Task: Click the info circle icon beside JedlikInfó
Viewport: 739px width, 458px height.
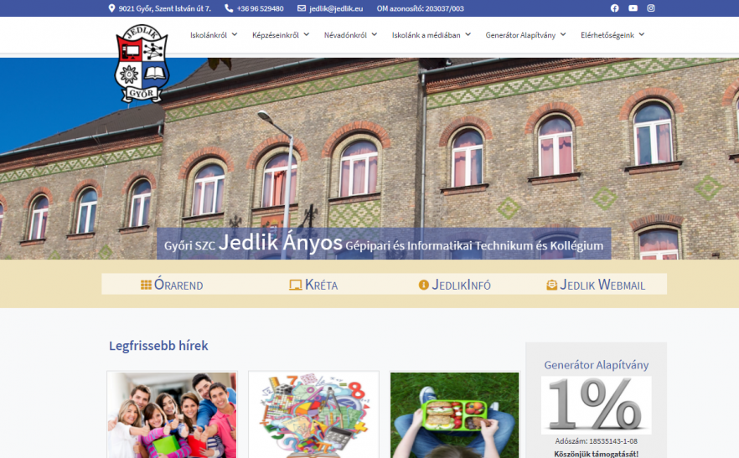Action: click(424, 285)
